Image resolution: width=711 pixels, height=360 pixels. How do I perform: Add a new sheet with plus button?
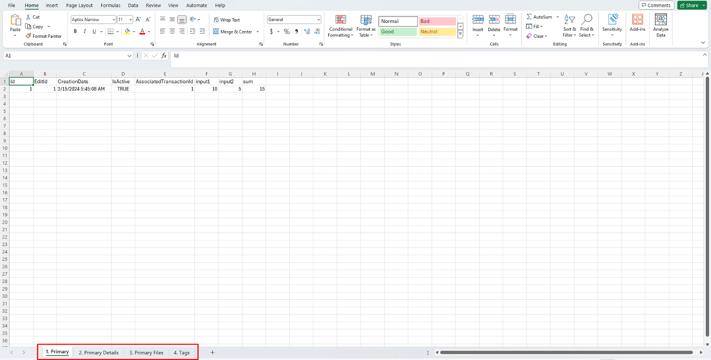212,352
